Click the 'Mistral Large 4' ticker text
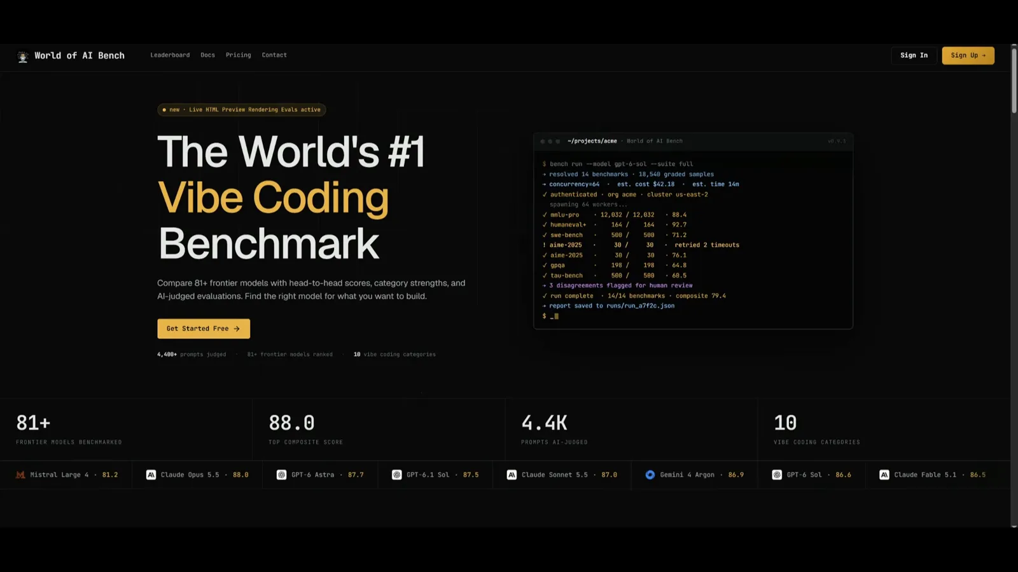Viewport: 1018px width, 572px height. click(x=60, y=475)
